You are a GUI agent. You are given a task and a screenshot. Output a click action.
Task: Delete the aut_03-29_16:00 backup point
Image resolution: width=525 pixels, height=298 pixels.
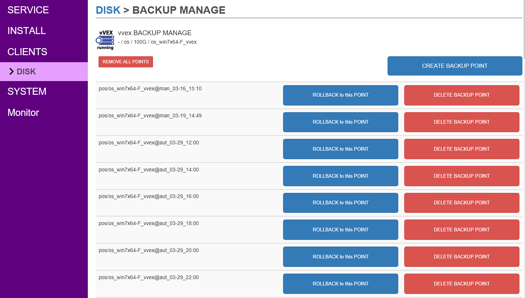pyautogui.click(x=462, y=203)
